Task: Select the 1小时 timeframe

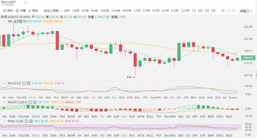Action: click(137, 11)
